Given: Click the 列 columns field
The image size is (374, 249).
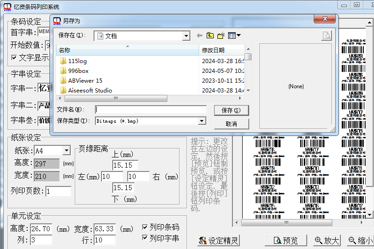Looking at the screenshot, I should (41, 240).
